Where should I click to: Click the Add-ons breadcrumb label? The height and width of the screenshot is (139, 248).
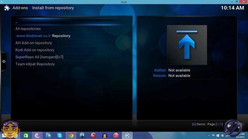click(20, 8)
